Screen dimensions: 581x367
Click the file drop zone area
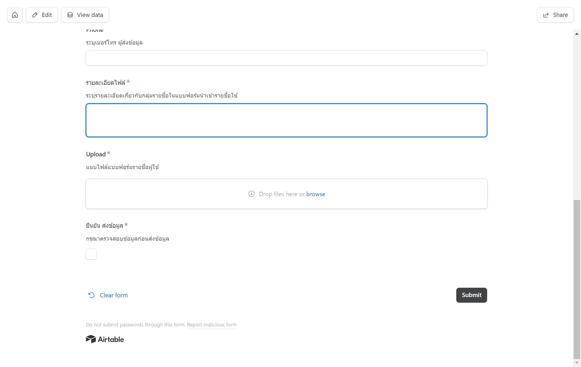coord(287,194)
